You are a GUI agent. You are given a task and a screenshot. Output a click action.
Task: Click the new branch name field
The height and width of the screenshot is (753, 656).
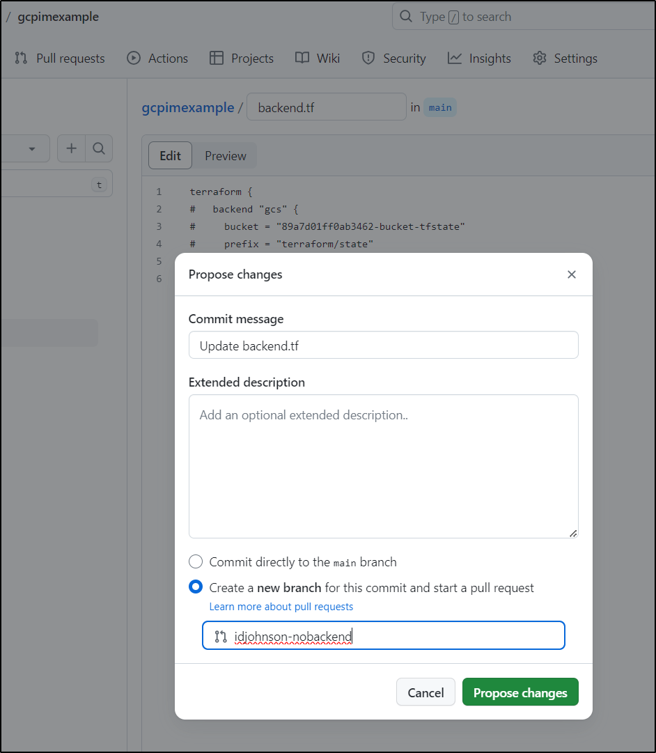(x=383, y=636)
